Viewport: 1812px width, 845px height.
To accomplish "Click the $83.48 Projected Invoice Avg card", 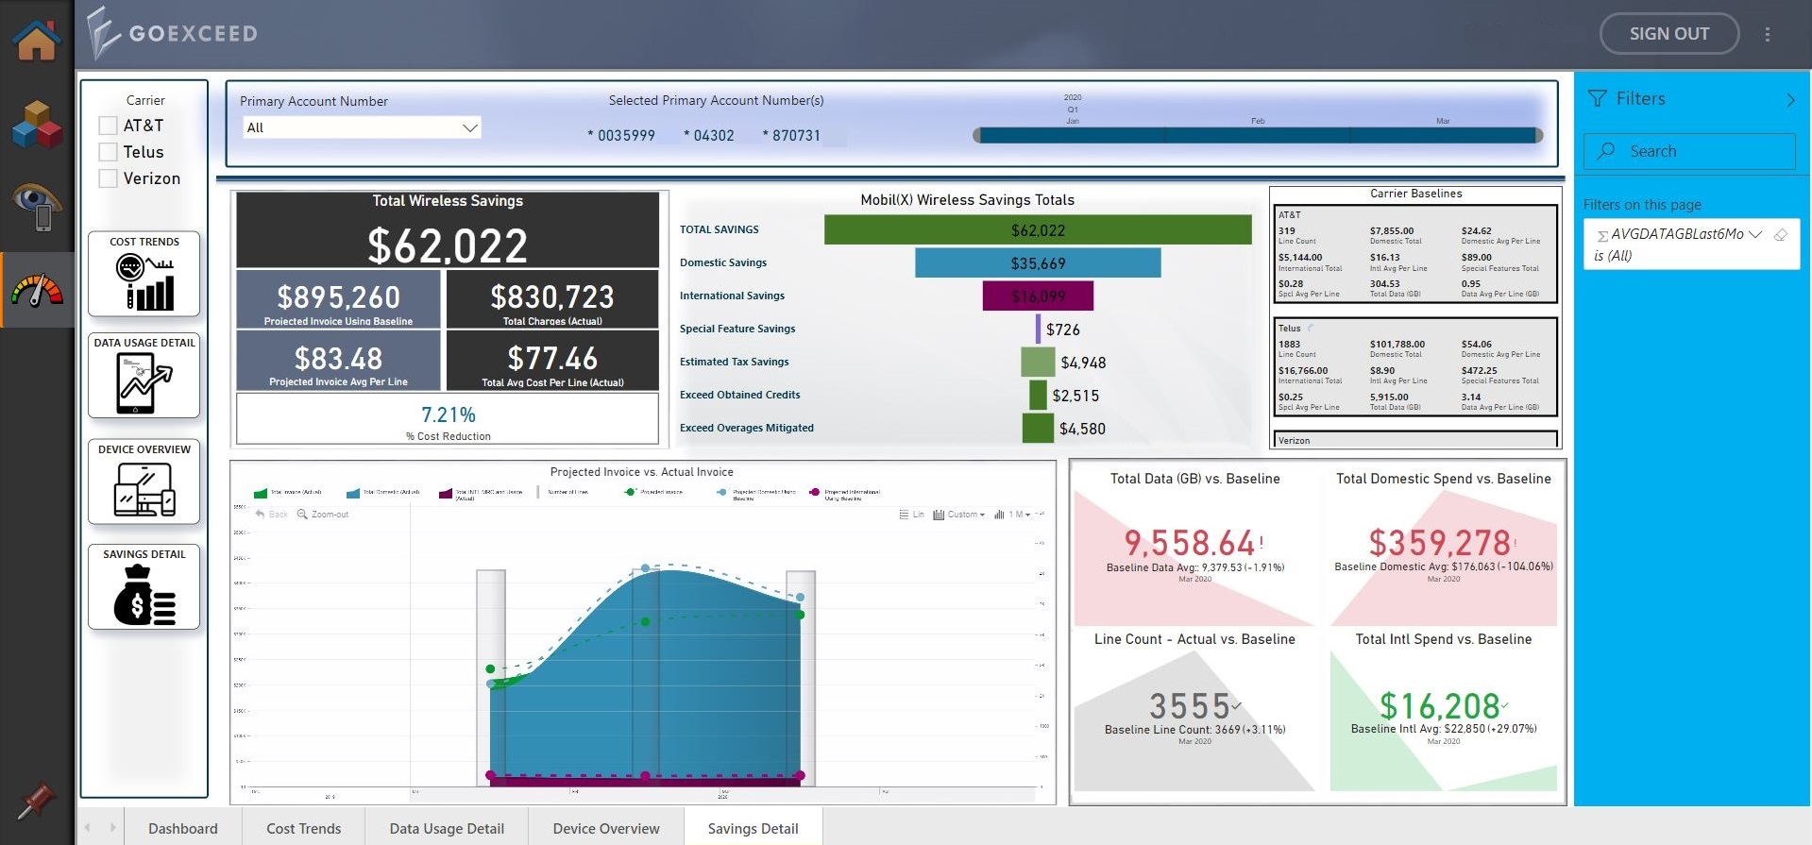I will click(x=338, y=360).
